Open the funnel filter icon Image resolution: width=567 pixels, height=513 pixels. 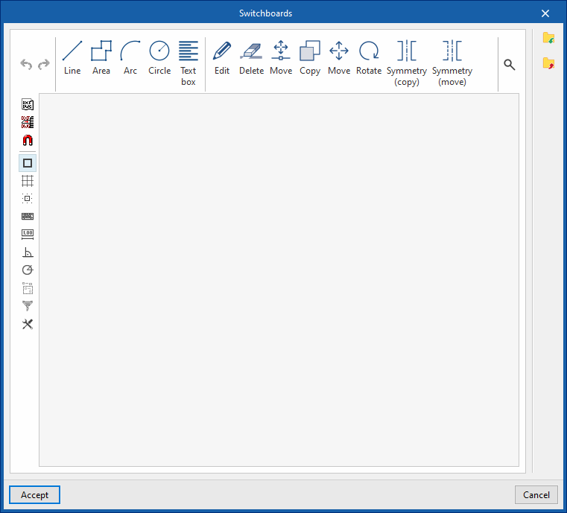tap(28, 306)
